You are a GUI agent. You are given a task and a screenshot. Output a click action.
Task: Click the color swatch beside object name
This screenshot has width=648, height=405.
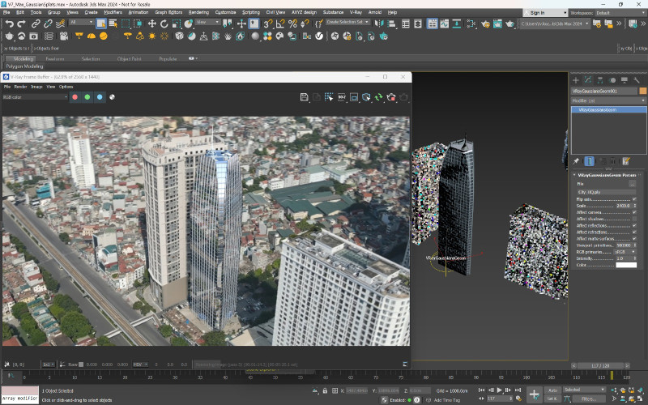click(642, 91)
